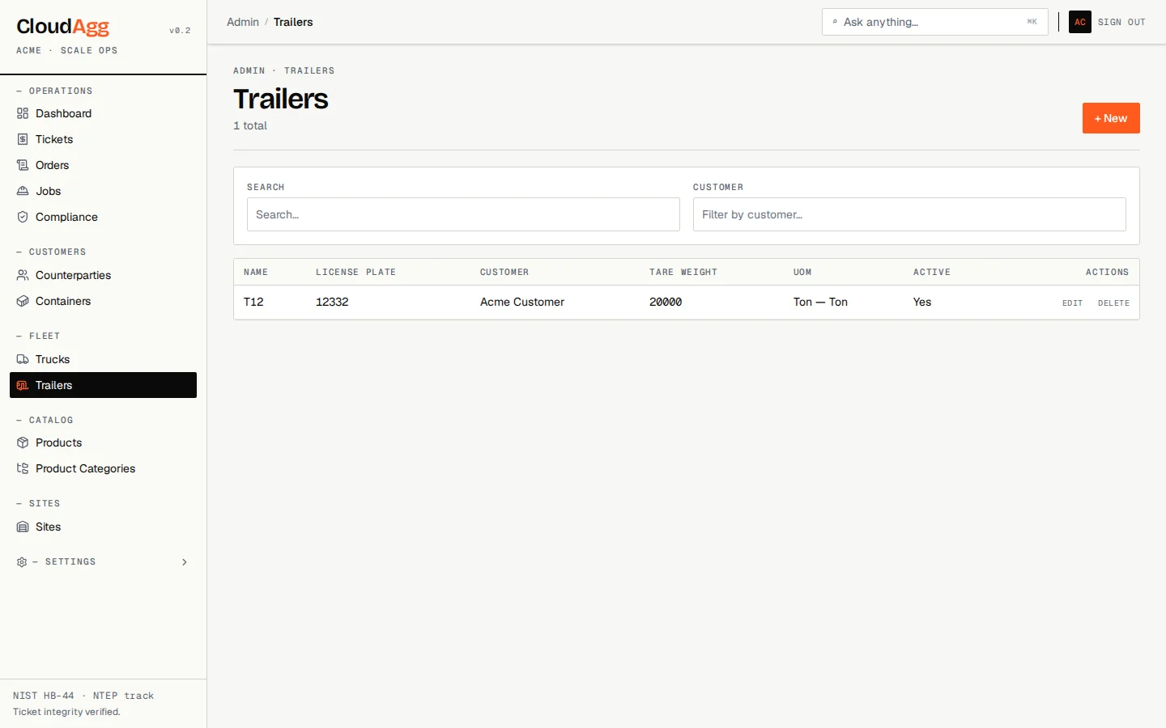Click the Trucks vehicle icon
Image resolution: width=1166 pixels, height=728 pixels.
tap(23, 359)
